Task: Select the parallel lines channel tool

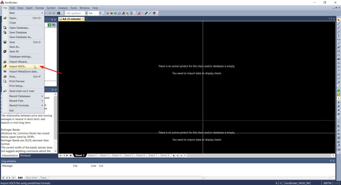Action: [x=339, y=43]
